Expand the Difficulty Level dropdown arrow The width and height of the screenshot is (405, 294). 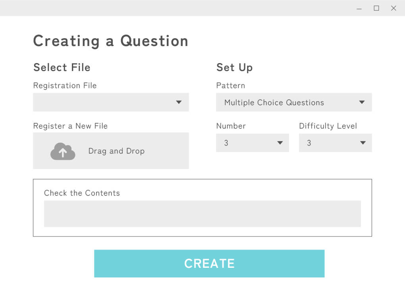(363, 143)
